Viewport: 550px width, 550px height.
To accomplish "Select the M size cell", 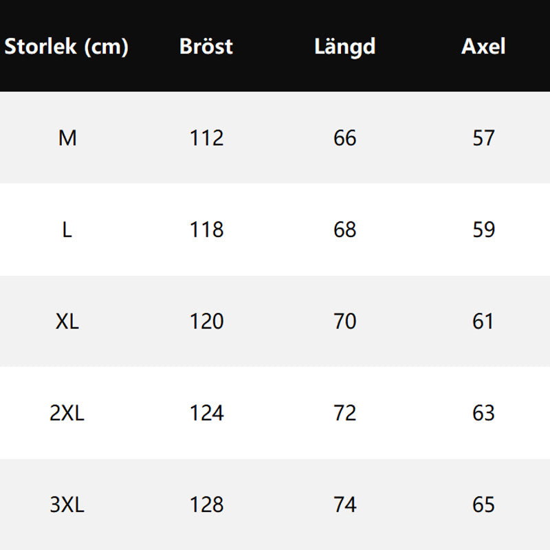I will pyautogui.click(x=67, y=138).
